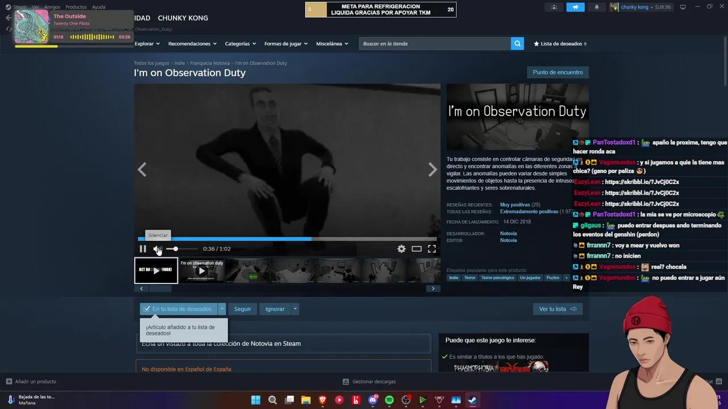
Task: Mute the video with the speaker icon
Action: [157, 249]
